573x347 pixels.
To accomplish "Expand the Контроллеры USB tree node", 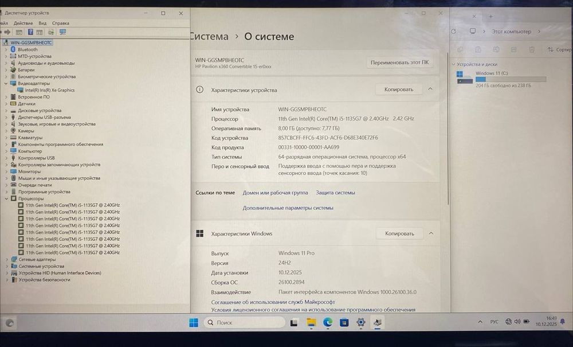I will click(6, 158).
